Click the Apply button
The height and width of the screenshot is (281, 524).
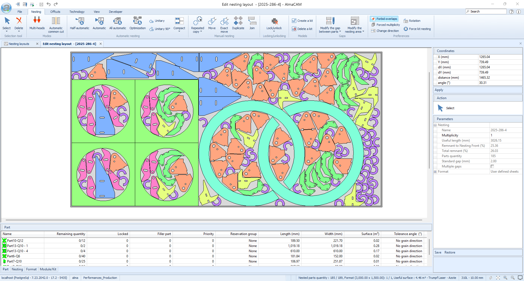[x=439, y=90]
